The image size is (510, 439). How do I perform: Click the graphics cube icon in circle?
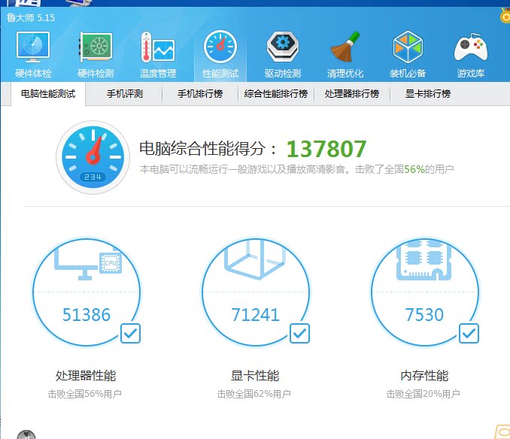tap(255, 260)
